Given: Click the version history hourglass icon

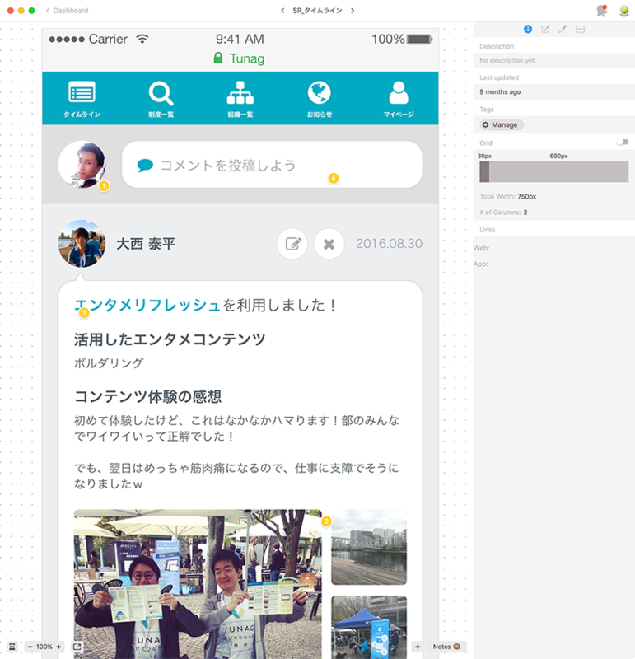Looking at the screenshot, I should [x=12, y=647].
